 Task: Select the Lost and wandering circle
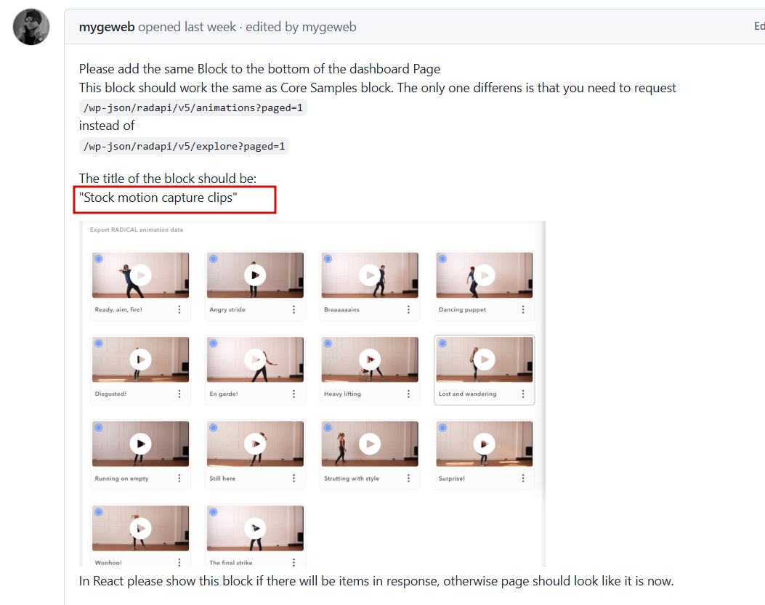442,344
